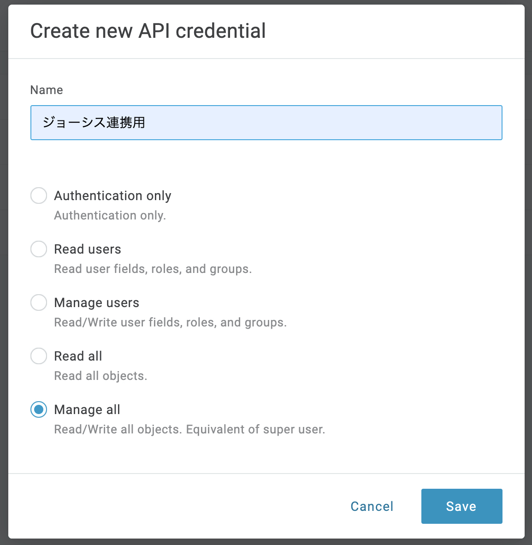Click the "Read all" option title text

(78, 356)
